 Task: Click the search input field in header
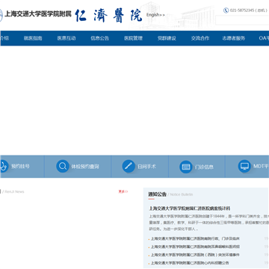(242, 20)
